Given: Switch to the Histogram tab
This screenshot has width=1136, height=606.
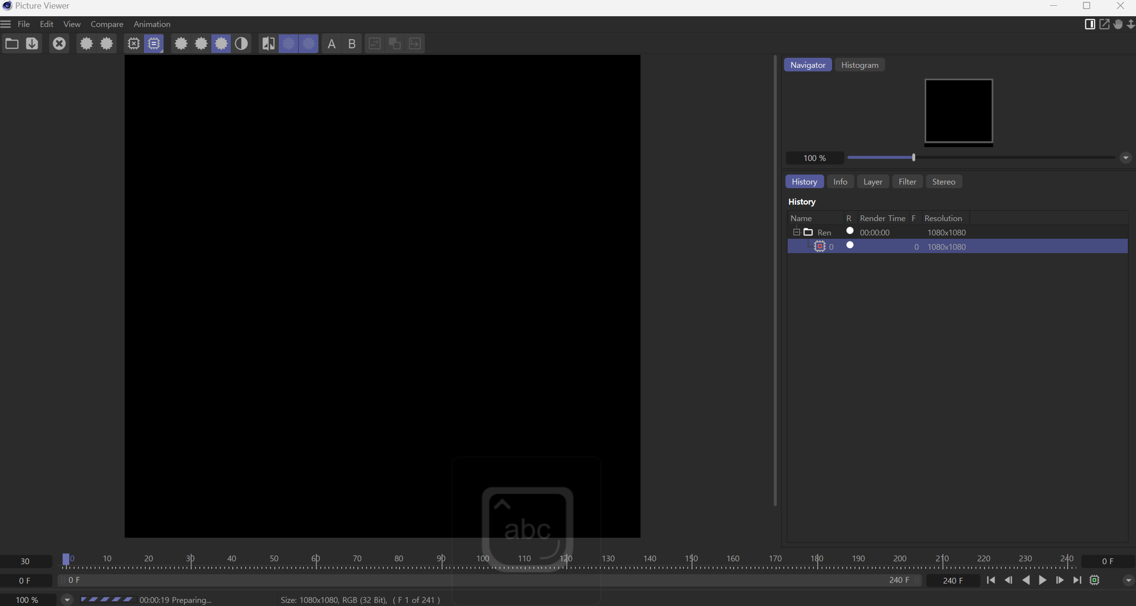Looking at the screenshot, I should pyautogui.click(x=859, y=65).
